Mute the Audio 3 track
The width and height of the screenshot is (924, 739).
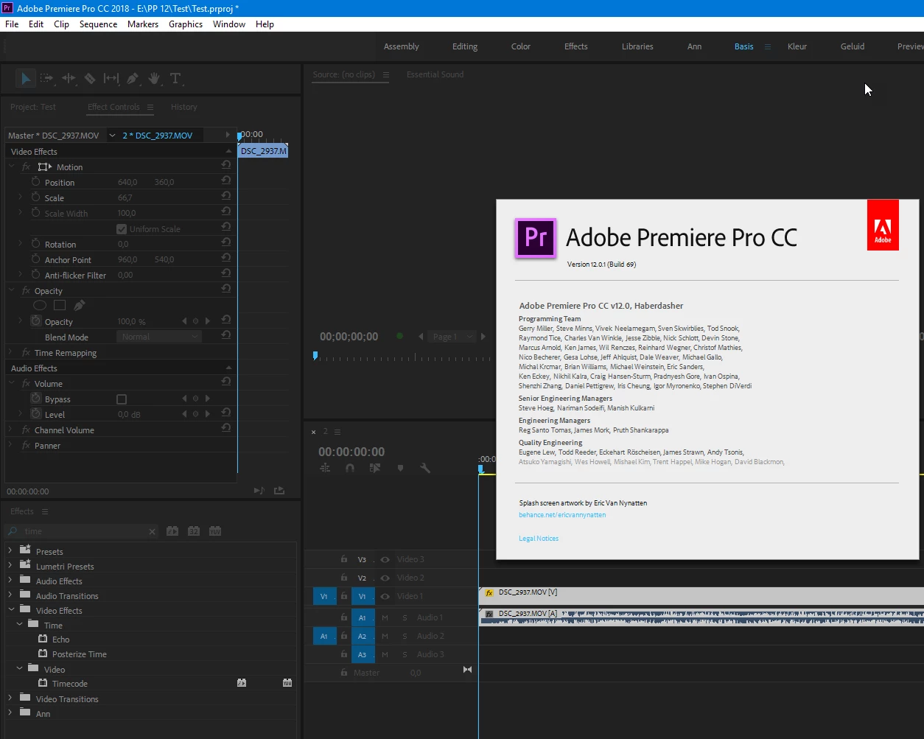pos(385,654)
